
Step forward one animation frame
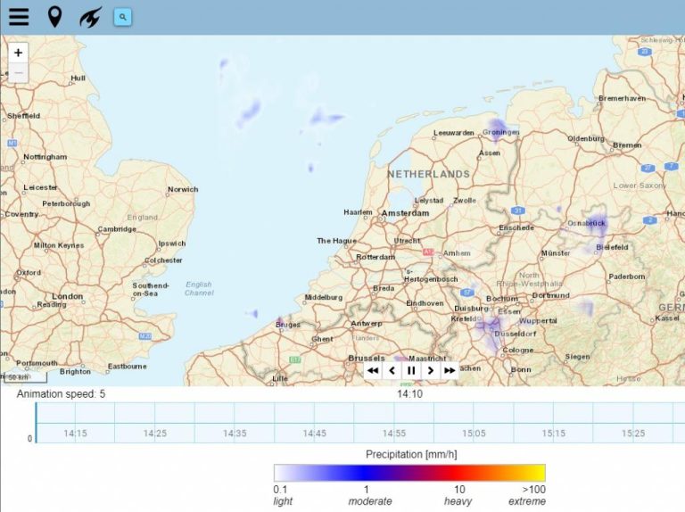pos(431,370)
